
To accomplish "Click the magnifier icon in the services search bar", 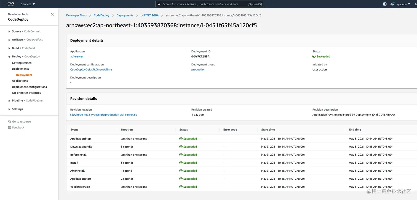I will [159, 4].
